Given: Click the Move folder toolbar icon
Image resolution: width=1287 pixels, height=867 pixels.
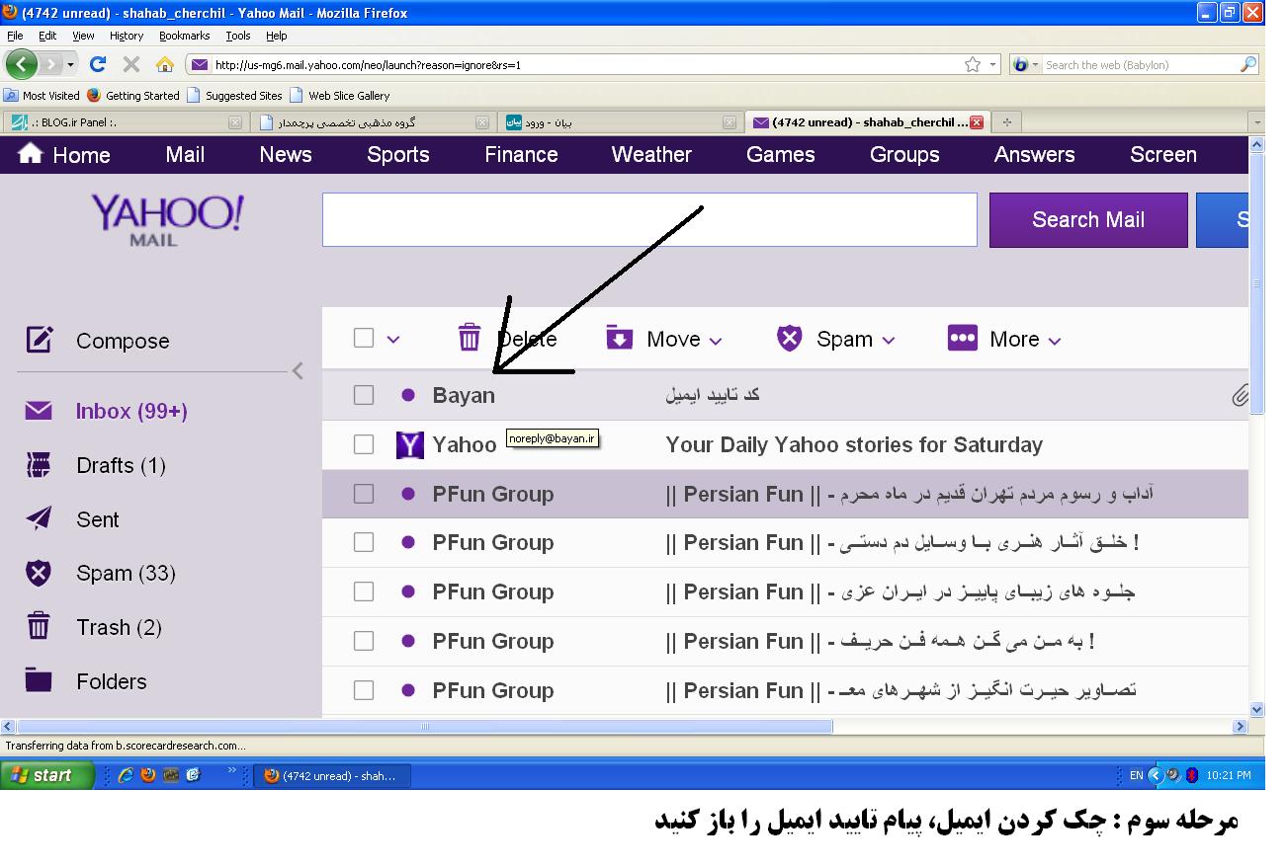Looking at the screenshot, I should pos(619,339).
